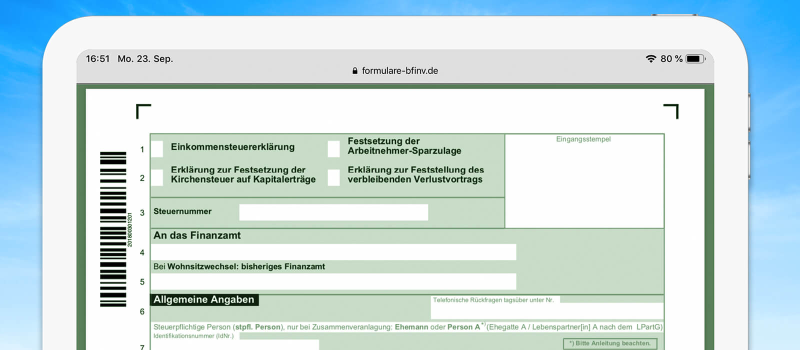This screenshot has width=800, height=350.
Task: Tick the Festsetzung der Arbeitnehmer-Sparzulage checkbox
Action: pos(333,149)
